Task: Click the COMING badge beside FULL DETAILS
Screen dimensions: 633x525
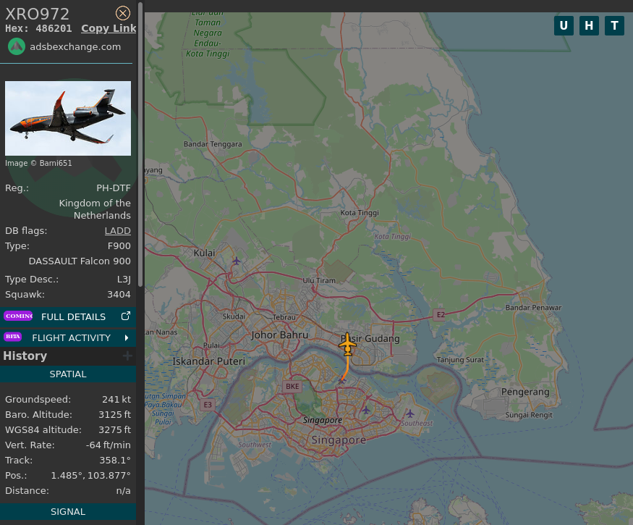Action: tap(18, 316)
